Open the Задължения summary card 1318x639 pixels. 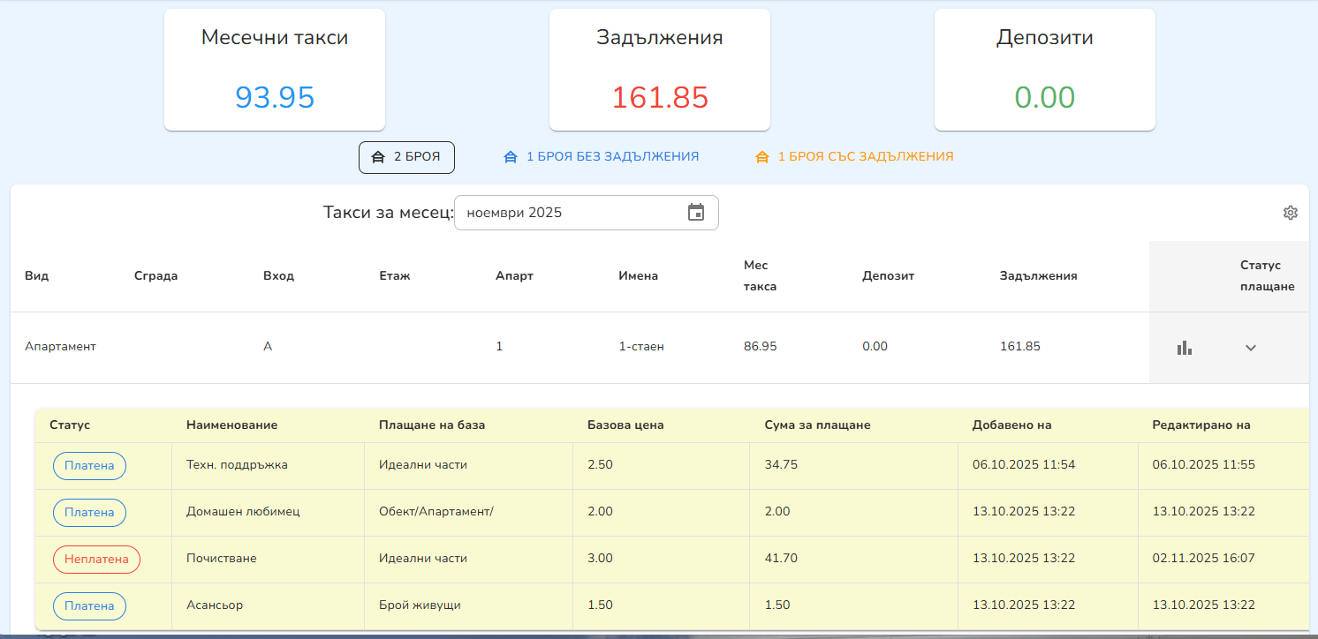pos(660,70)
